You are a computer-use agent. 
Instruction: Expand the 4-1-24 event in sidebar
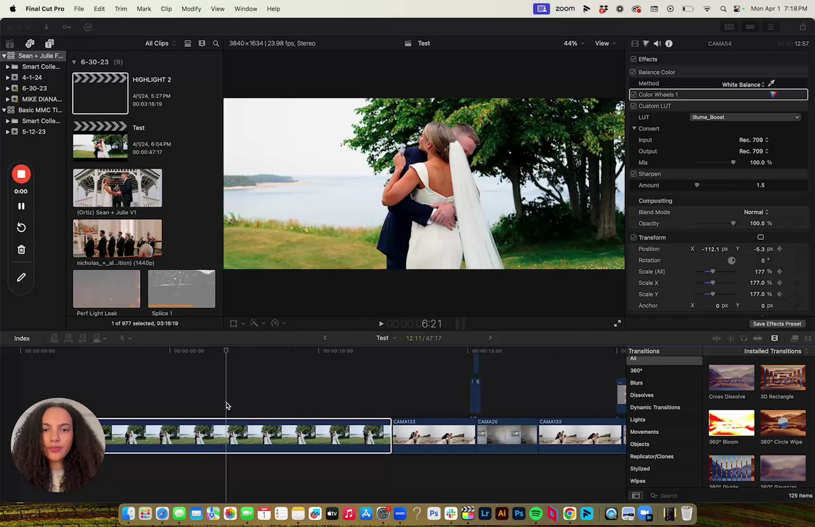point(8,78)
